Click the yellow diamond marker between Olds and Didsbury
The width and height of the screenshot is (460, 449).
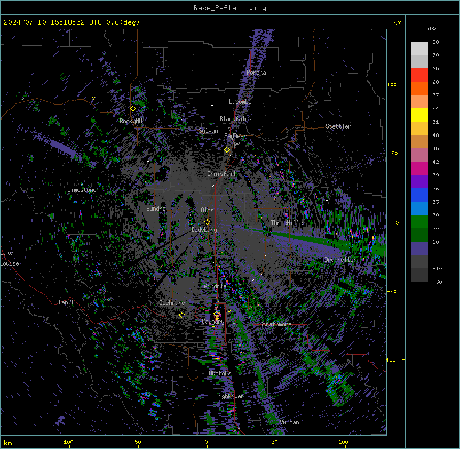pos(208,222)
